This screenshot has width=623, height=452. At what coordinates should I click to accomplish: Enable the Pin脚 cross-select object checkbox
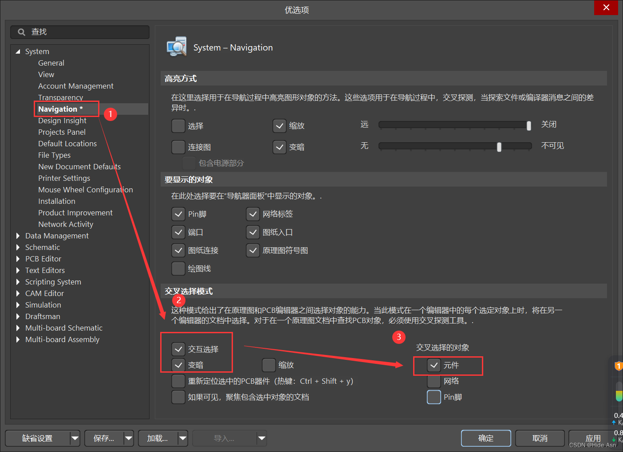click(434, 397)
